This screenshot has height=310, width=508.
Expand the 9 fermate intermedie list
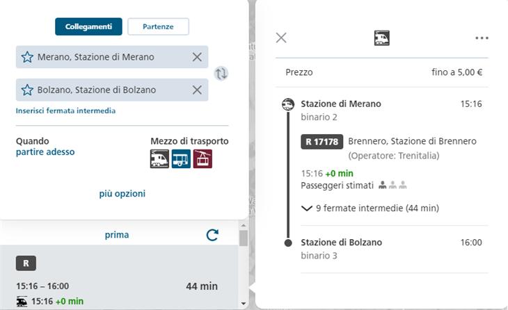coord(370,208)
